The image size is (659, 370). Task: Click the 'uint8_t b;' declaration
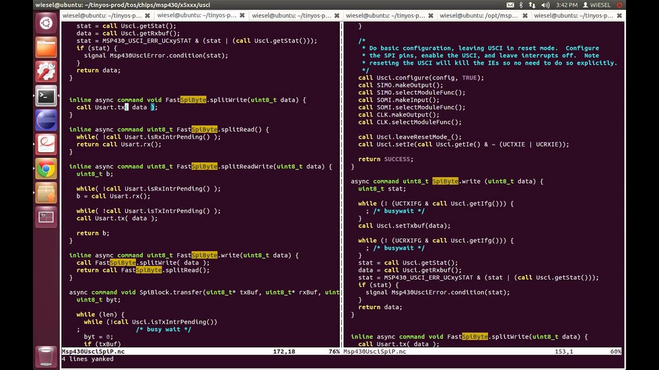[x=95, y=174]
